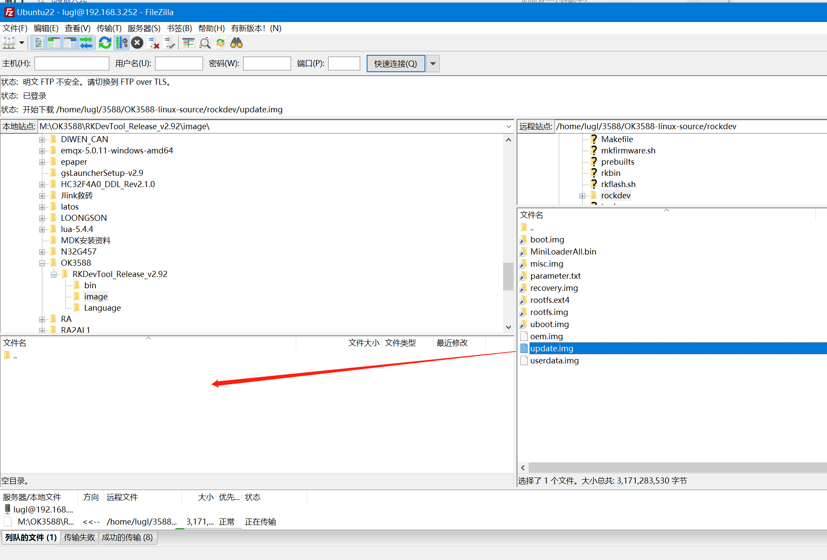Click the 快速连接(Q) button
Viewport: 827px width, 560px height.
click(396, 64)
